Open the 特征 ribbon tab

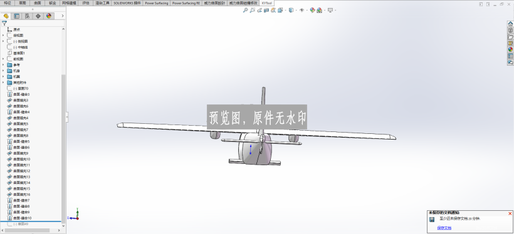tap(8, 3)
